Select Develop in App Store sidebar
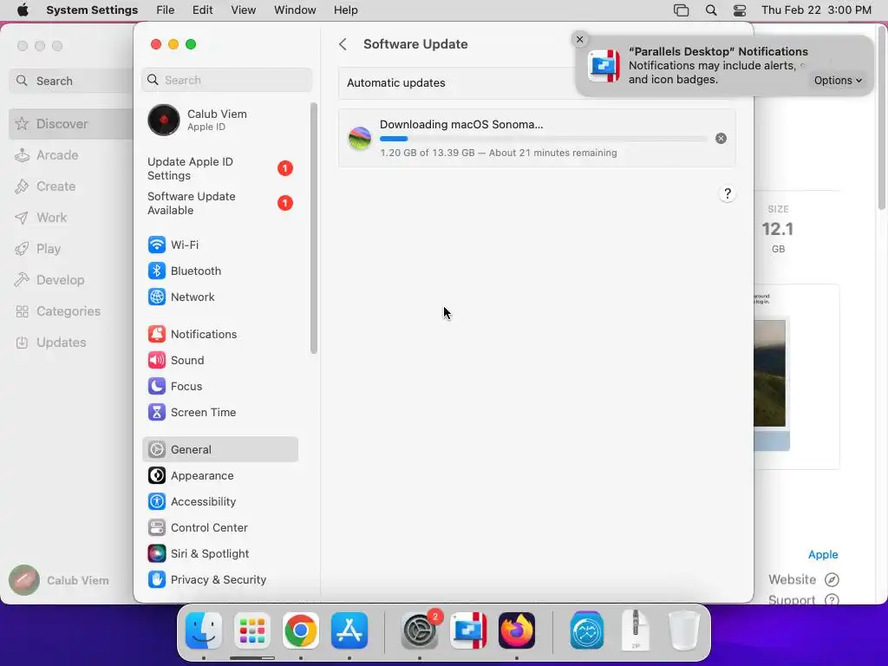Viewport: 888px width, 666px height. point(71,280)
